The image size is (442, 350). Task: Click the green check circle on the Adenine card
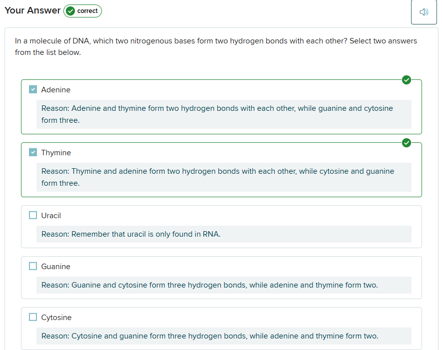[407, 80]
